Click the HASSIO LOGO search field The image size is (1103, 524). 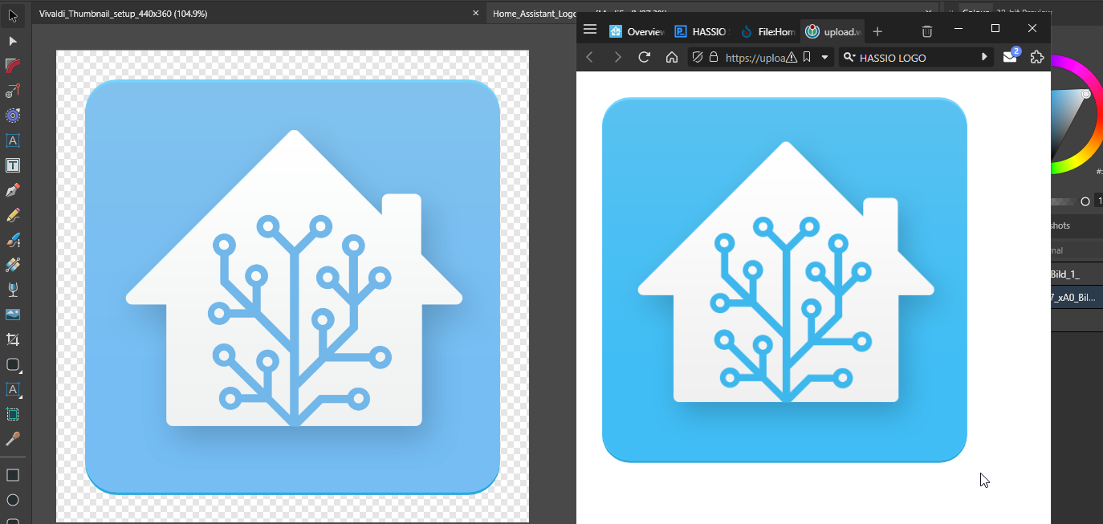tap(918, 58)
